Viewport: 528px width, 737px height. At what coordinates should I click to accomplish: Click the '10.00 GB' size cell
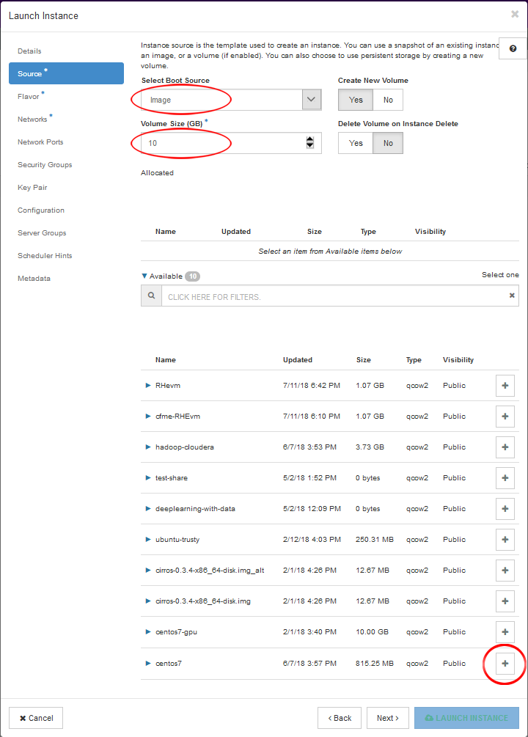[373, 632]
